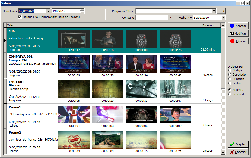
Task: Click the blue plus Agregar icon
Action: pyautogui.click(x=232, y=26)
